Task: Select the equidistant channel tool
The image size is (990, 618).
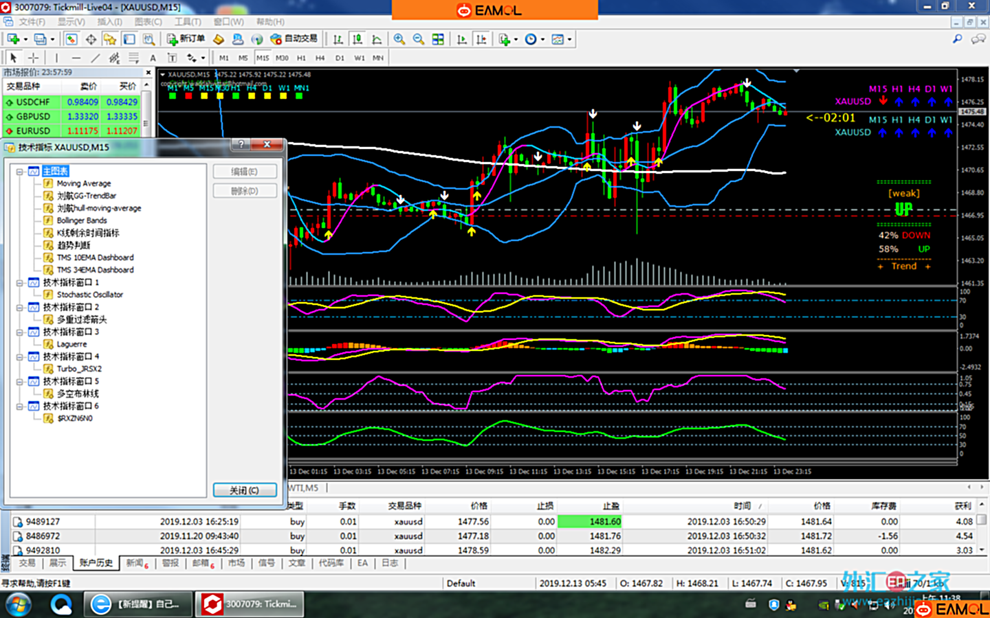Action: (114, 58)
